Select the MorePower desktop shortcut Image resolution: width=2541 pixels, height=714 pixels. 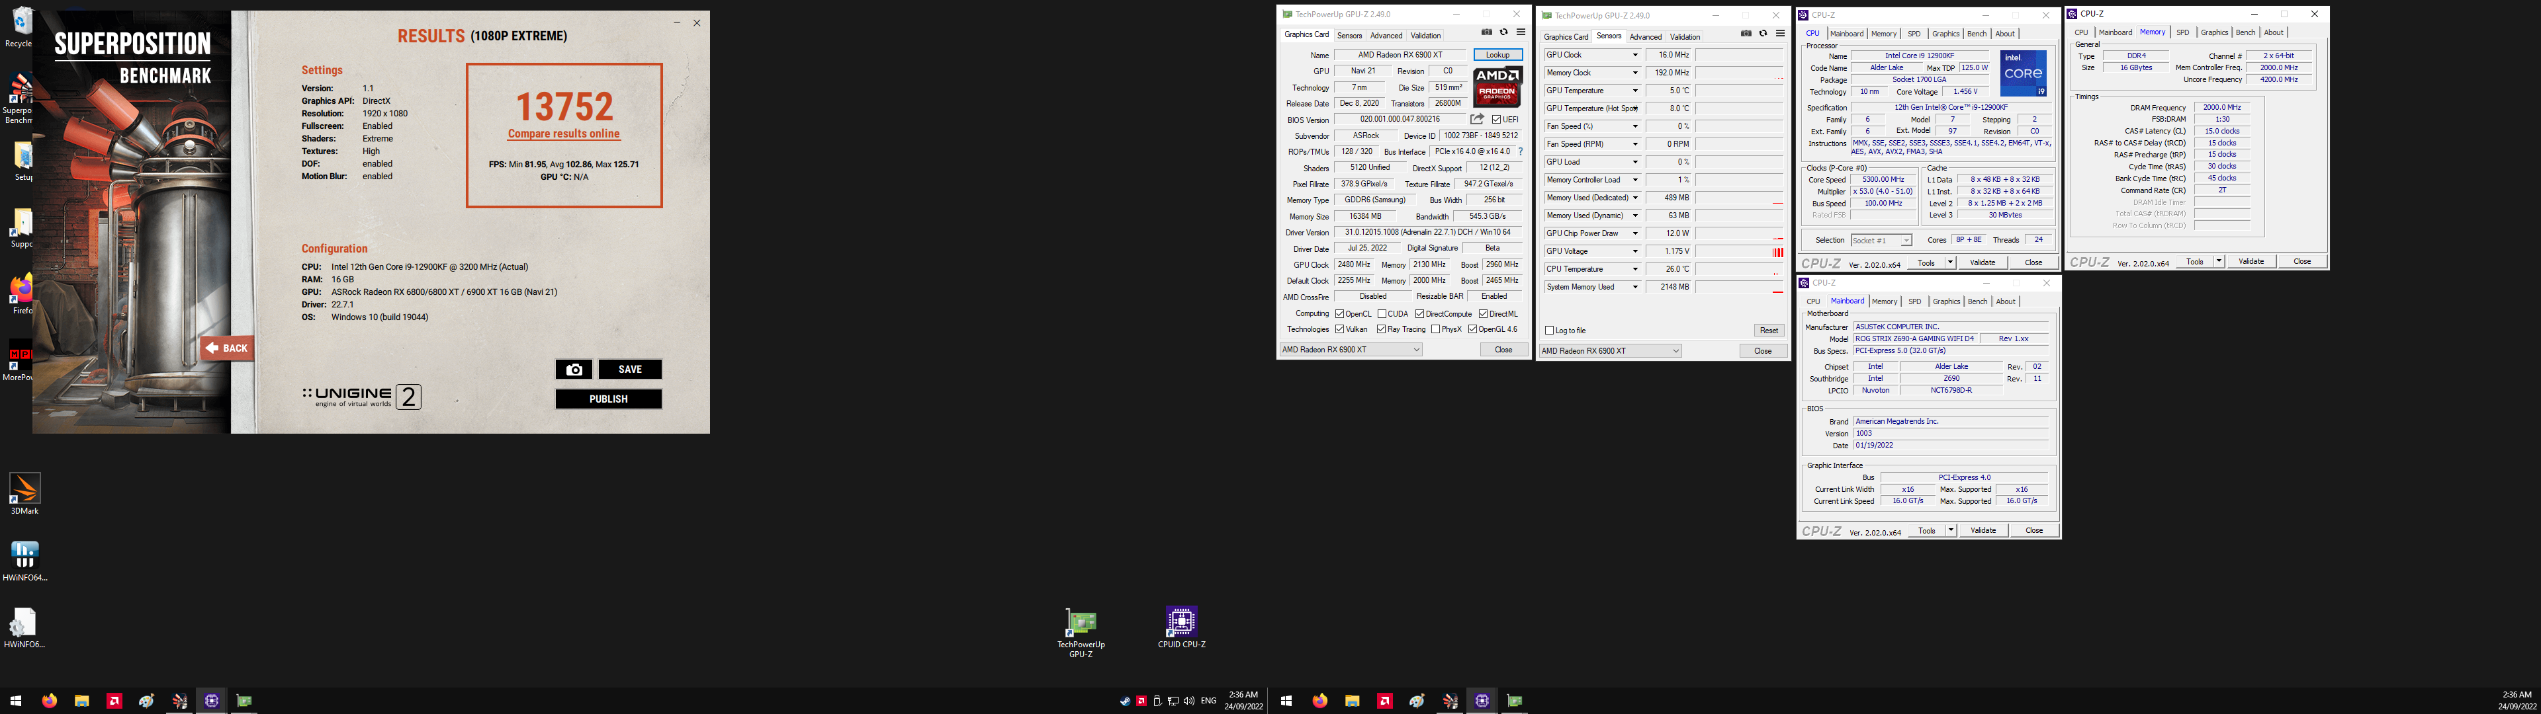(x=18, y=360)
